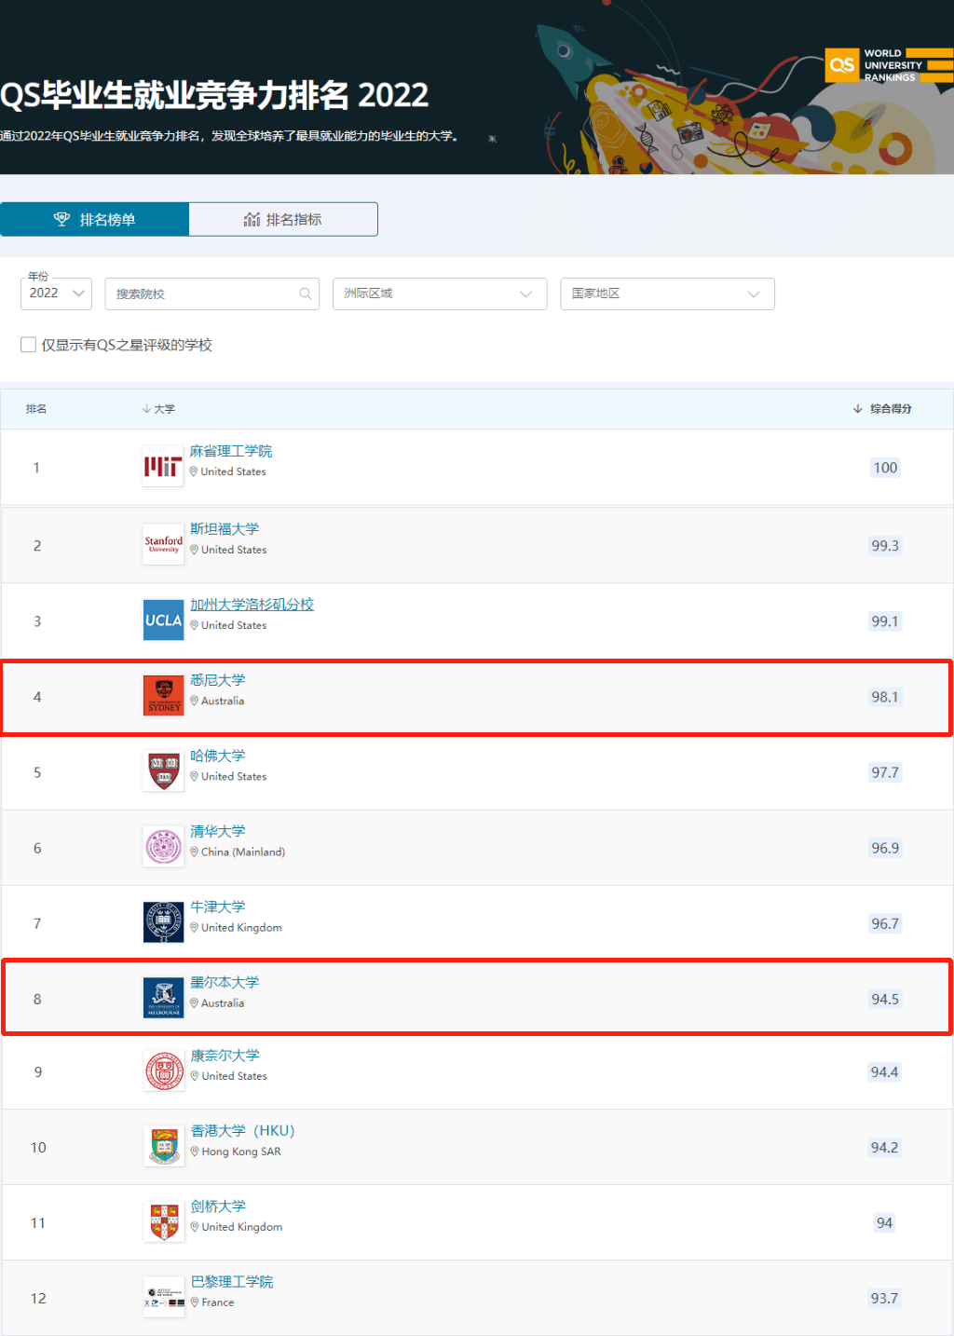Open the 加州大学洛杉矶分校 link
Image resolution: width=954 pixels, height=1336 pixels.
point(252,605)
